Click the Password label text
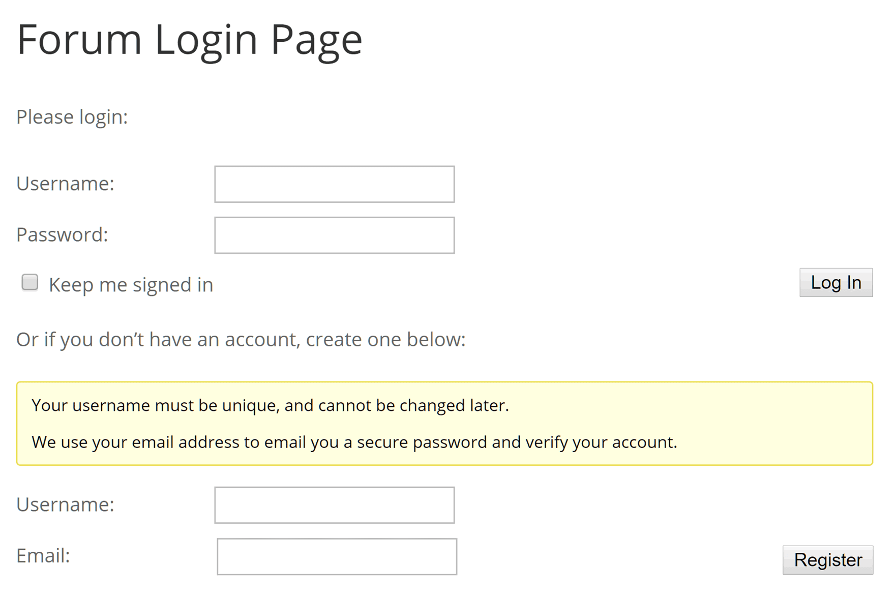The height and width of the screenshot is (593, 895). [62, 234]
